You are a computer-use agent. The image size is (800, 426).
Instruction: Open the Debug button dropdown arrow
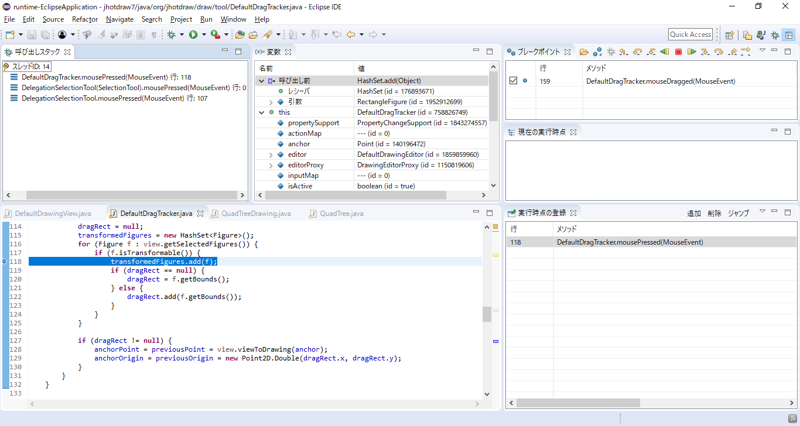pyautogui.click(x=182, y=35)
